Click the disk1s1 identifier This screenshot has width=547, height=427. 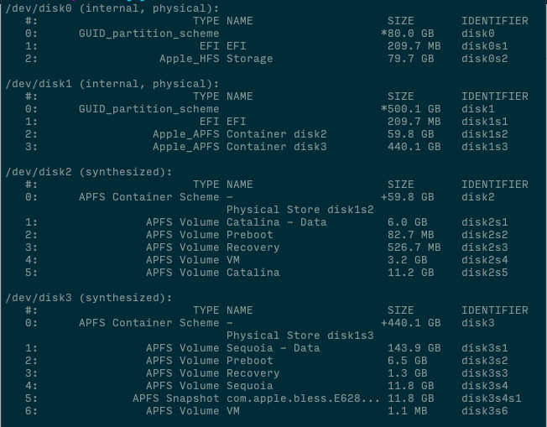[485, 122]
